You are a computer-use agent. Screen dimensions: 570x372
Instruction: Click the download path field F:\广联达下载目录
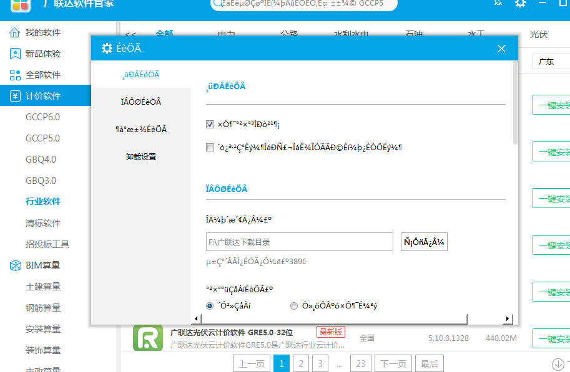[300, 242]
